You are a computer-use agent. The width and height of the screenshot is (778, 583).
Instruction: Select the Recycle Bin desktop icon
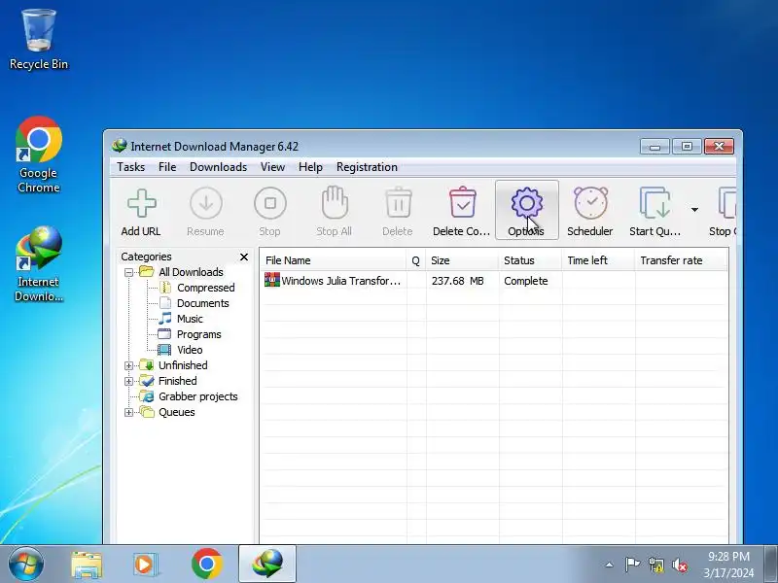[x=39, y=40]
